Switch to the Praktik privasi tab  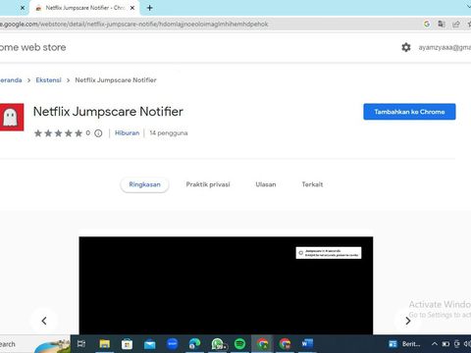point(208,184)
